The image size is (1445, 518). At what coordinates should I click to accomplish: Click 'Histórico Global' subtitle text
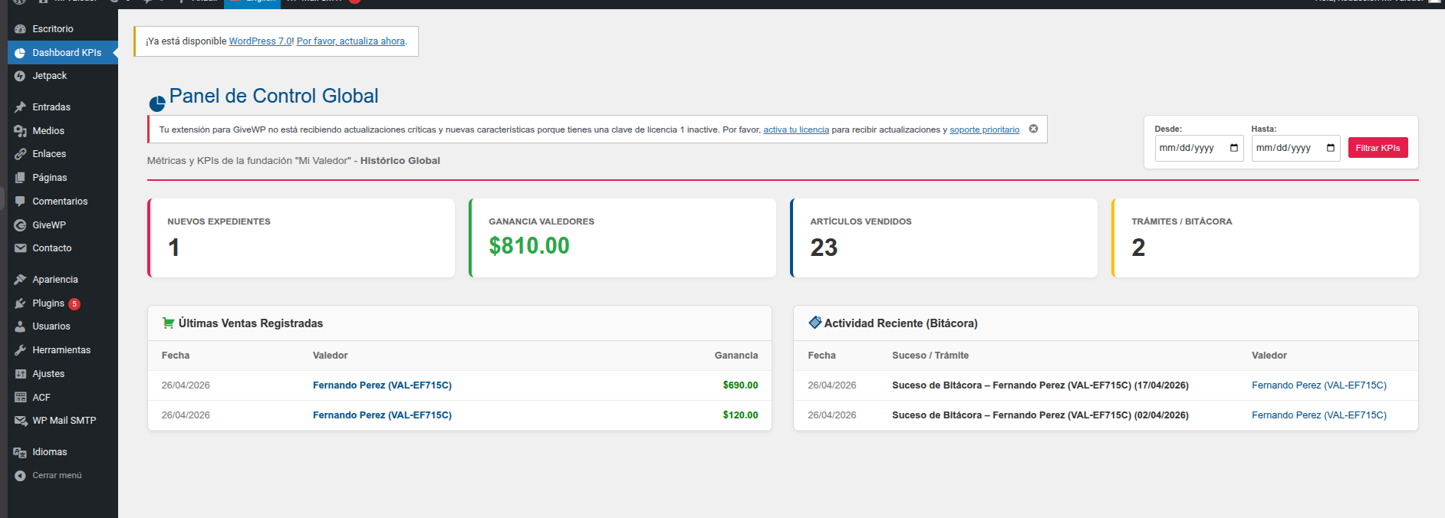point(400,161)
